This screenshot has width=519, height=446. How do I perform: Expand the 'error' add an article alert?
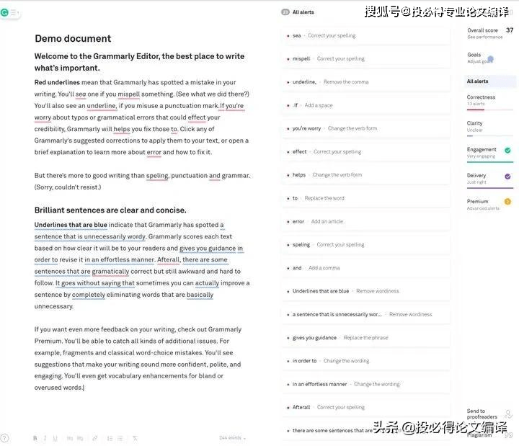tap(366, 221)
